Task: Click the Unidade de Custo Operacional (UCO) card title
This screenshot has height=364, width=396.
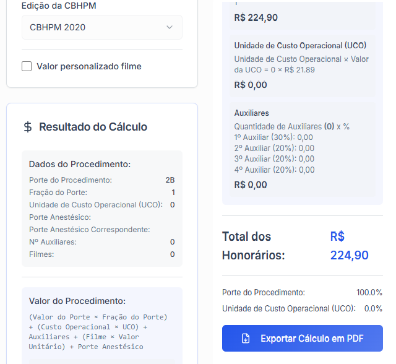Action: point(300,45)
